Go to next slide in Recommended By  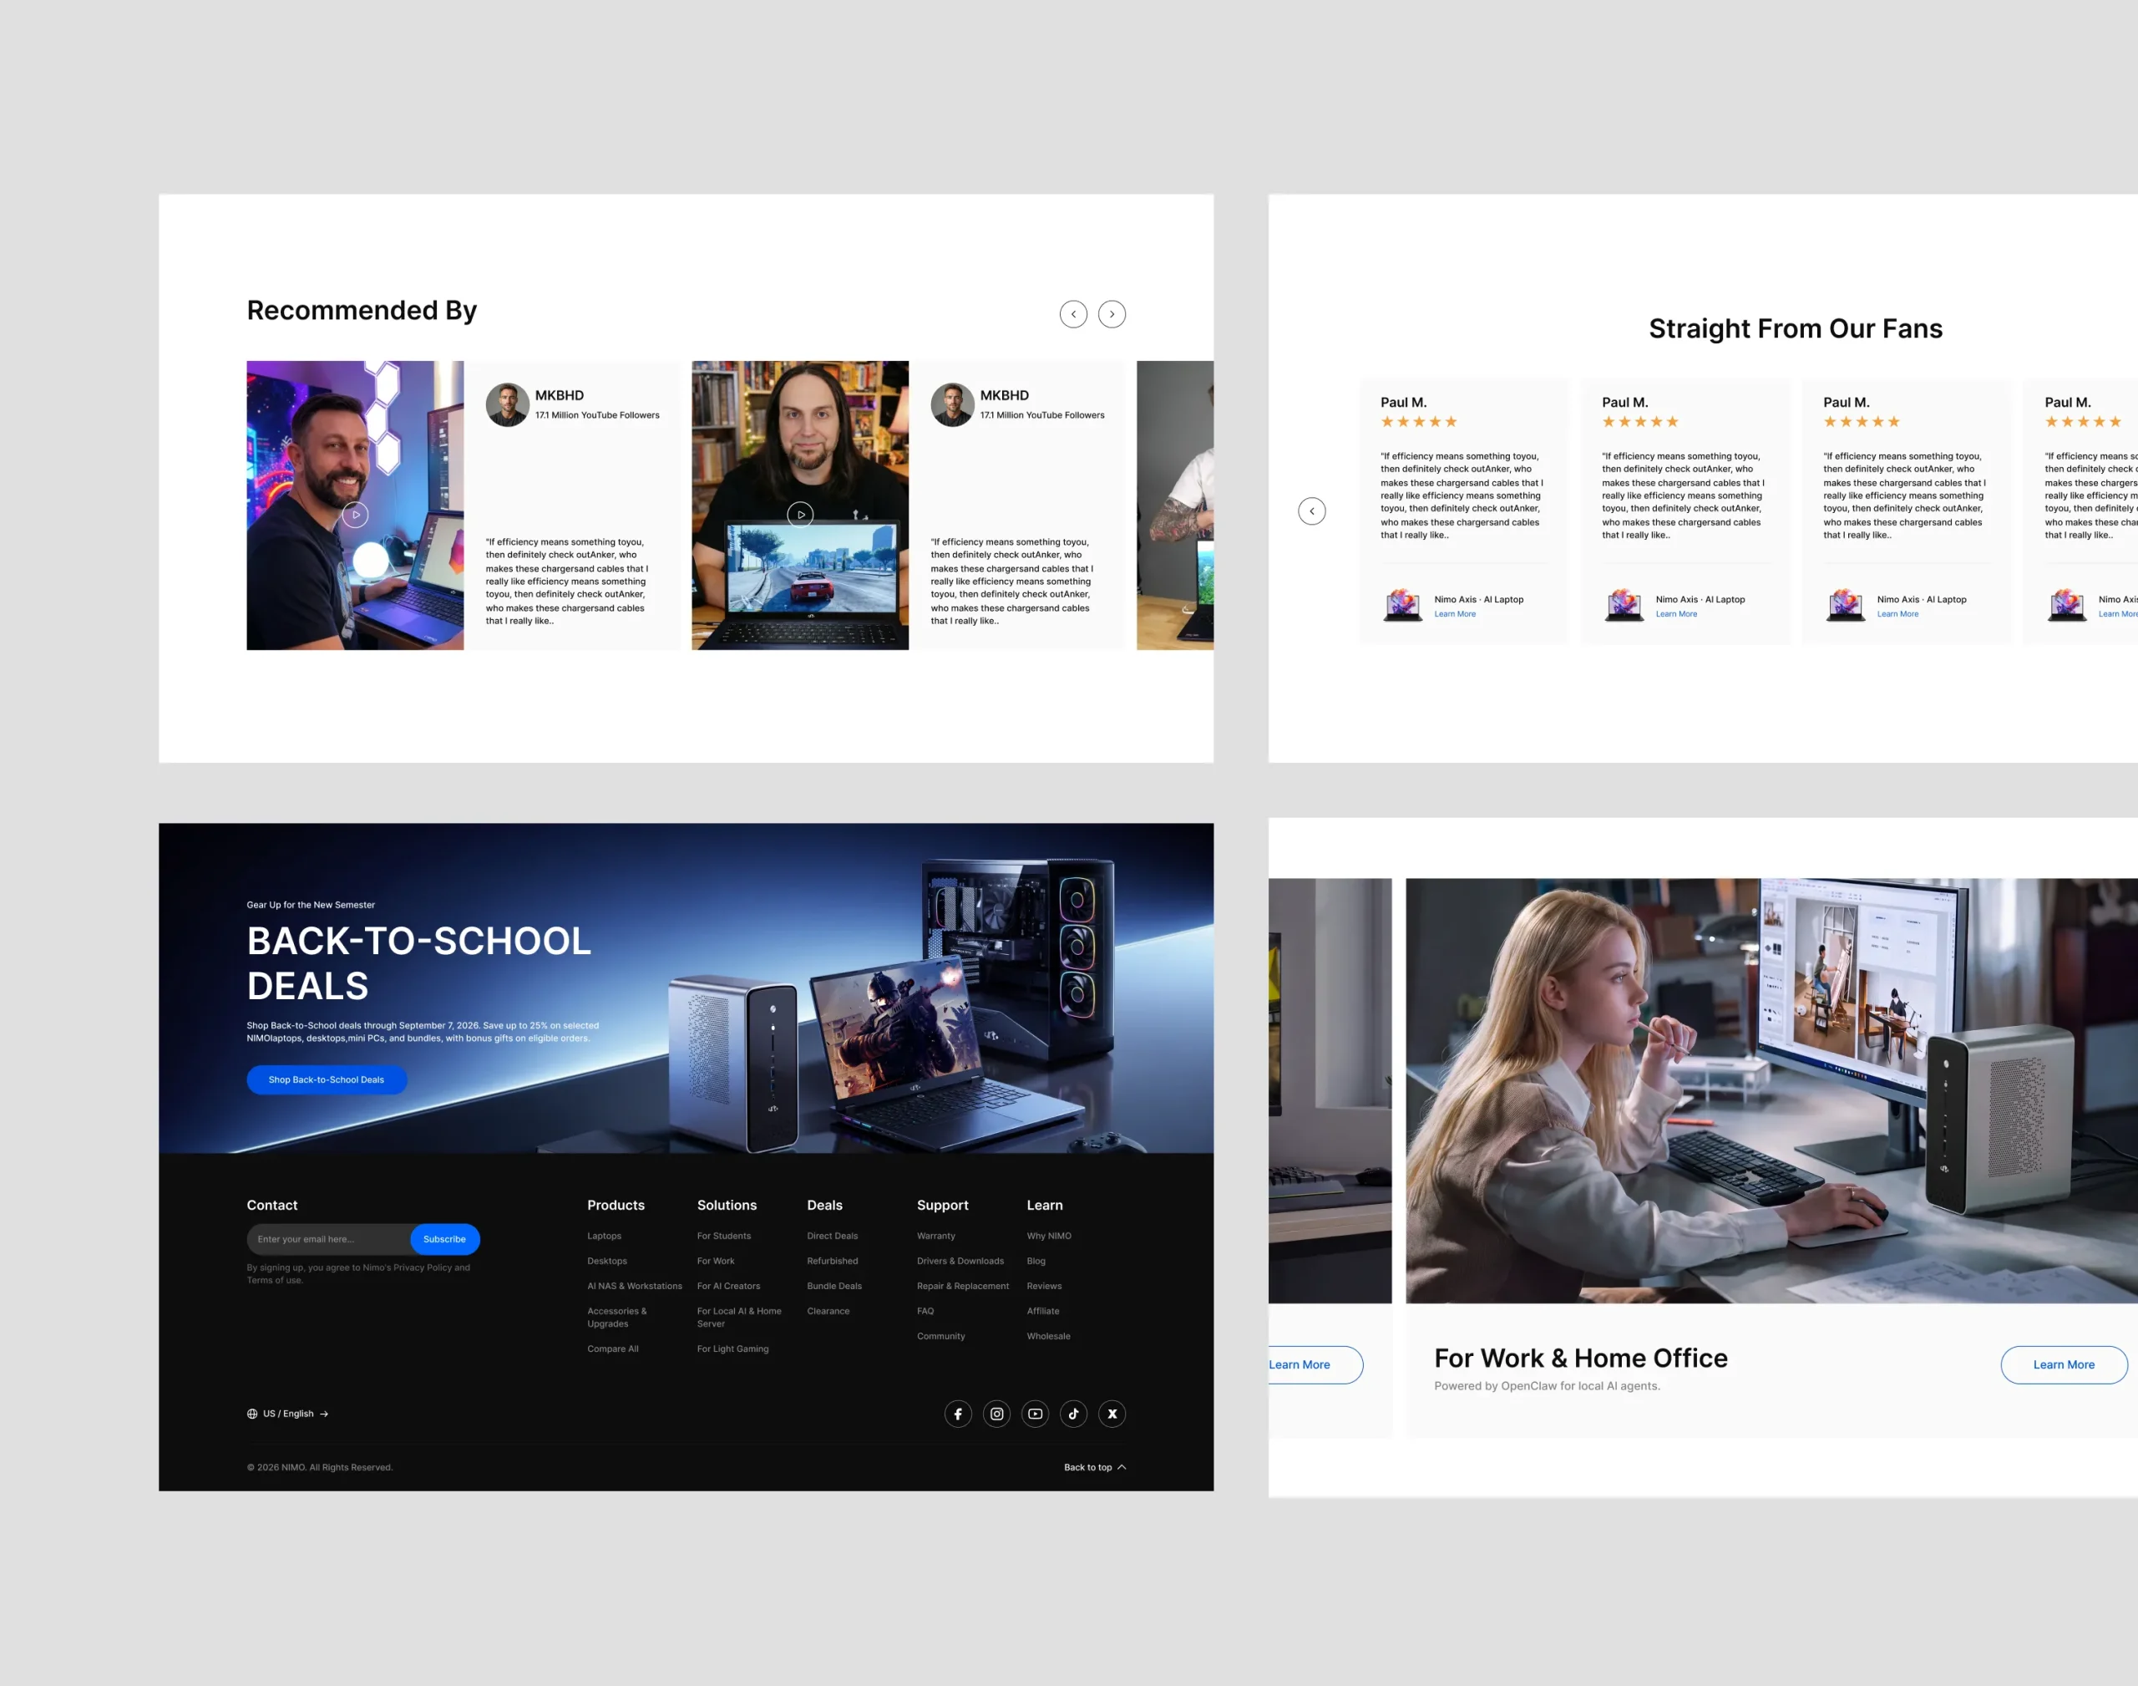[x=1112, y=314]
